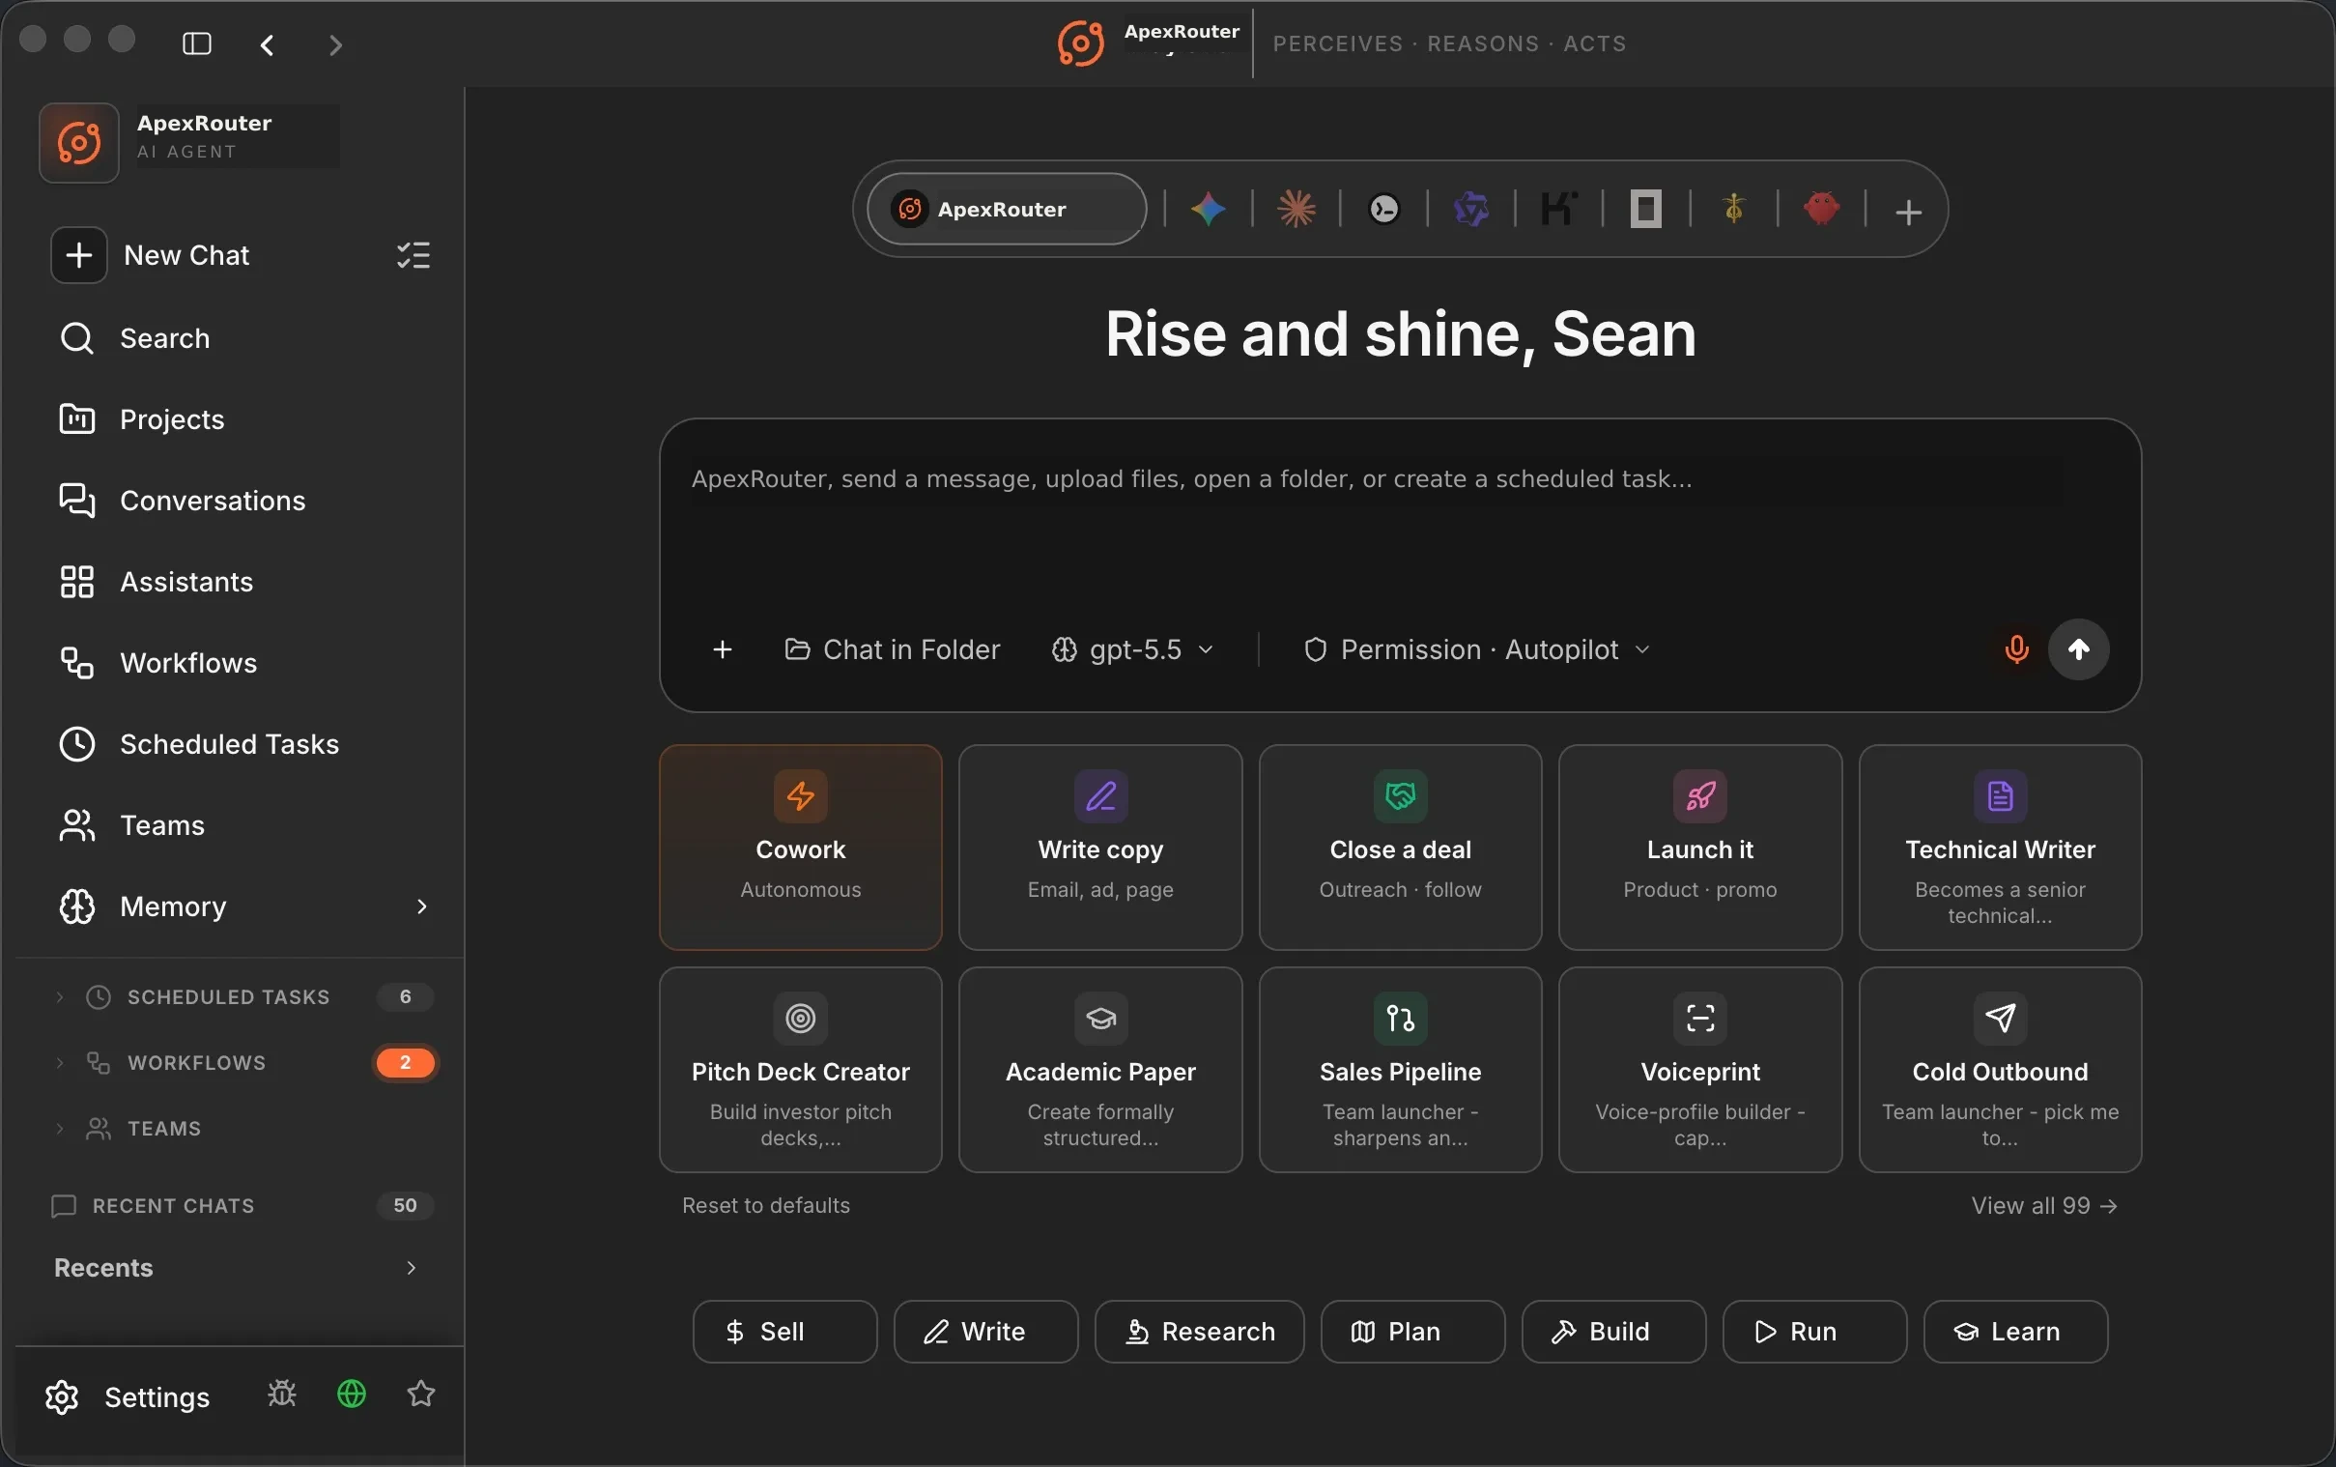Send the message with the up-arrow button
The image size is (2336, 1467).
click(x=2078, y=649)
